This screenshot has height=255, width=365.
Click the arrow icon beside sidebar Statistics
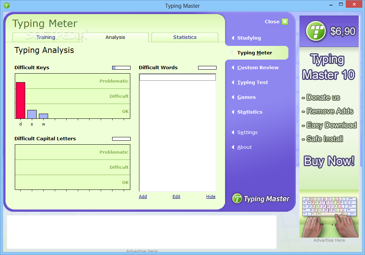click(x=233, y=112)
